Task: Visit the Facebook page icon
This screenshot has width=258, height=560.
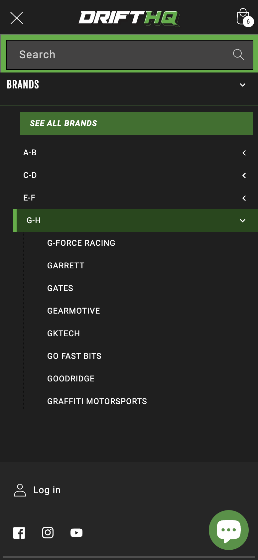Action: (19, 533)
